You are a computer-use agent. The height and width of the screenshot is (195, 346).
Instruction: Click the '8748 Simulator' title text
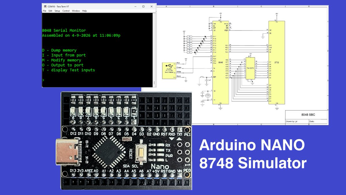coord(253,163)
